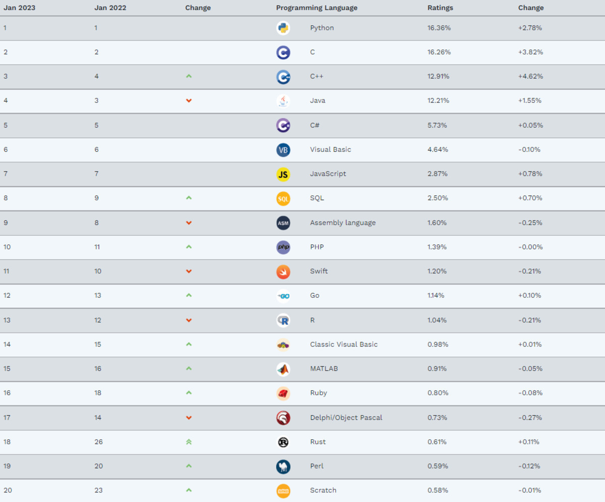Click Rust's double up-arrow change indicator
The image size is (605, 502).
click(189, 441)
